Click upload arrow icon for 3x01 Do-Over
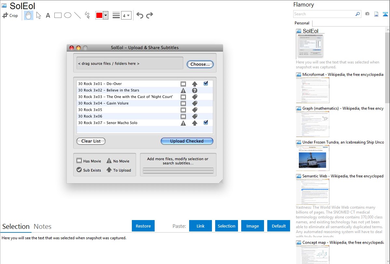 (194, 84)
